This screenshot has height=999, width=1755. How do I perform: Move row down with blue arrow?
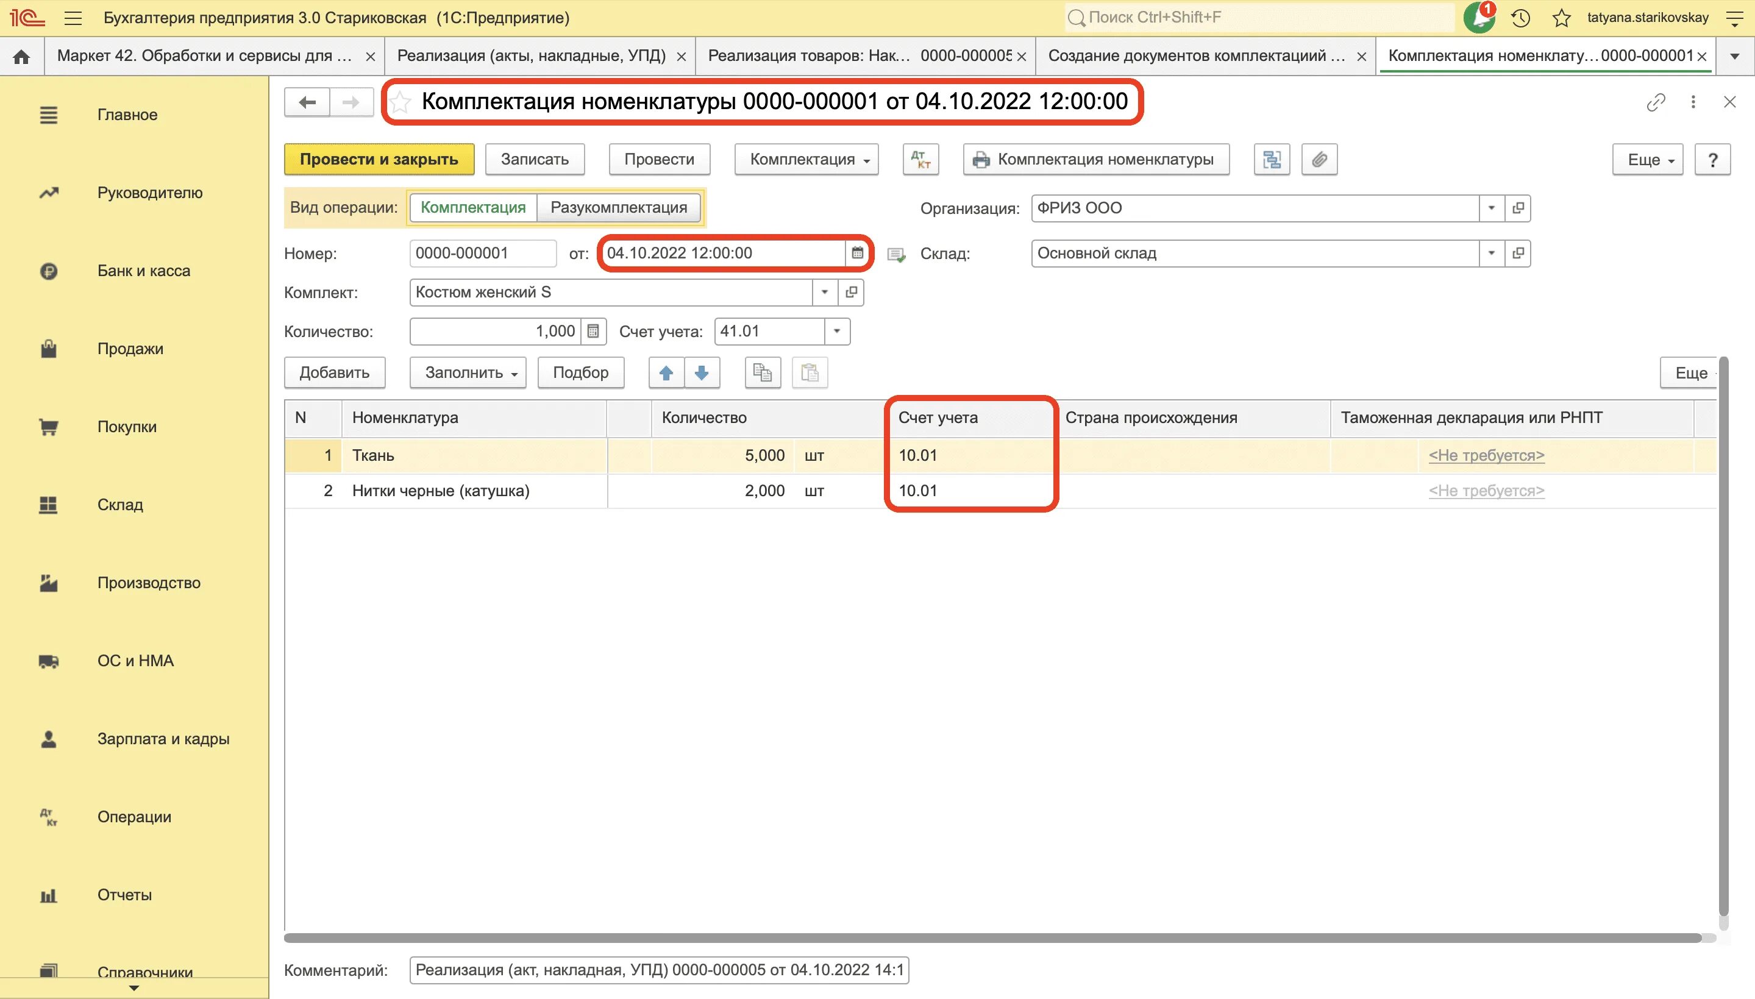point(701,372)
